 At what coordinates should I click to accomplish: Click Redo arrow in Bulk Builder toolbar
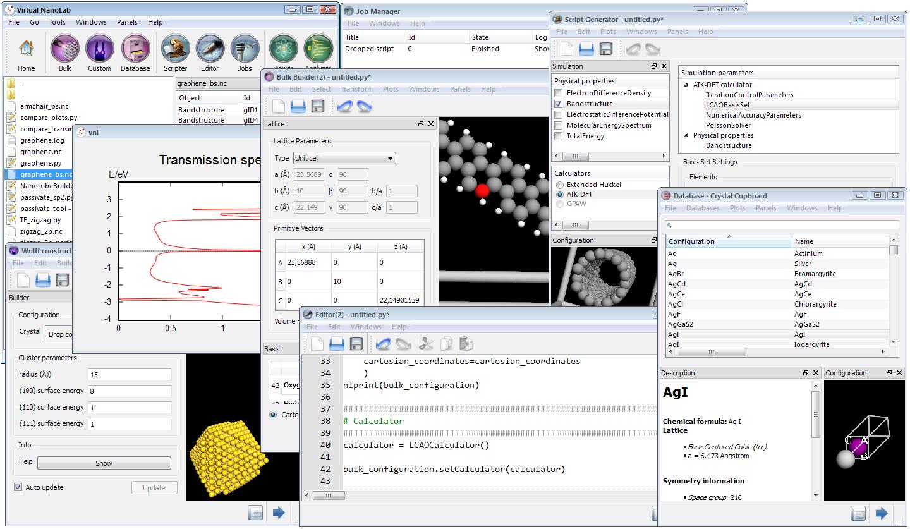(365, 106)
